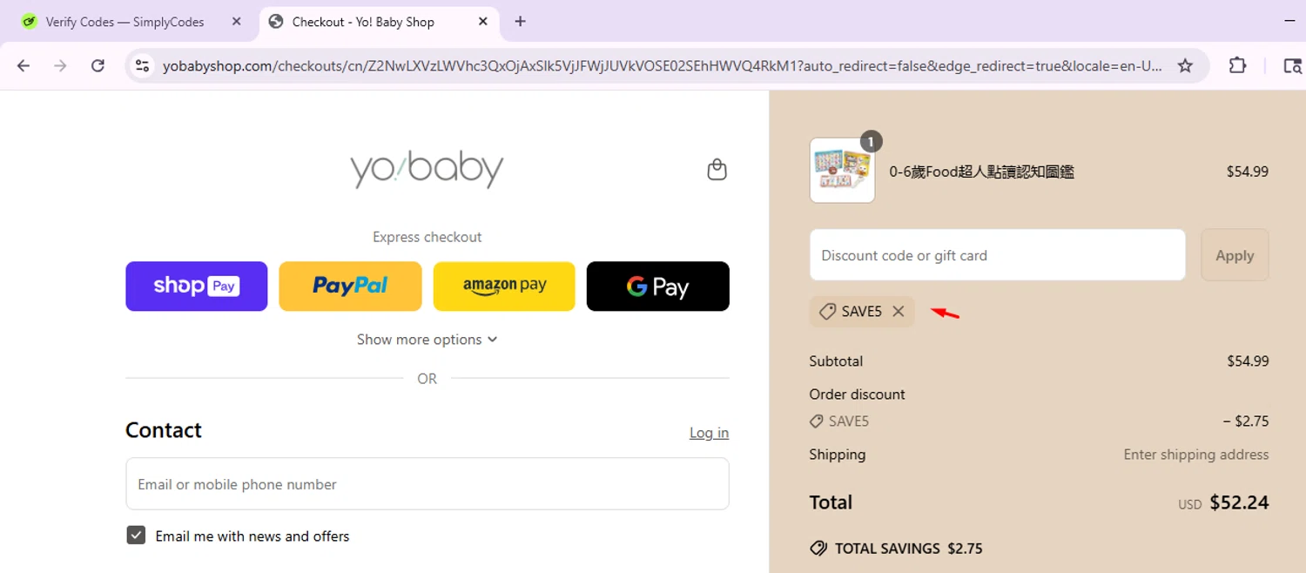1306x573 pixels.
Task: Go back with the browser back arrow
Action: point(24,65)
